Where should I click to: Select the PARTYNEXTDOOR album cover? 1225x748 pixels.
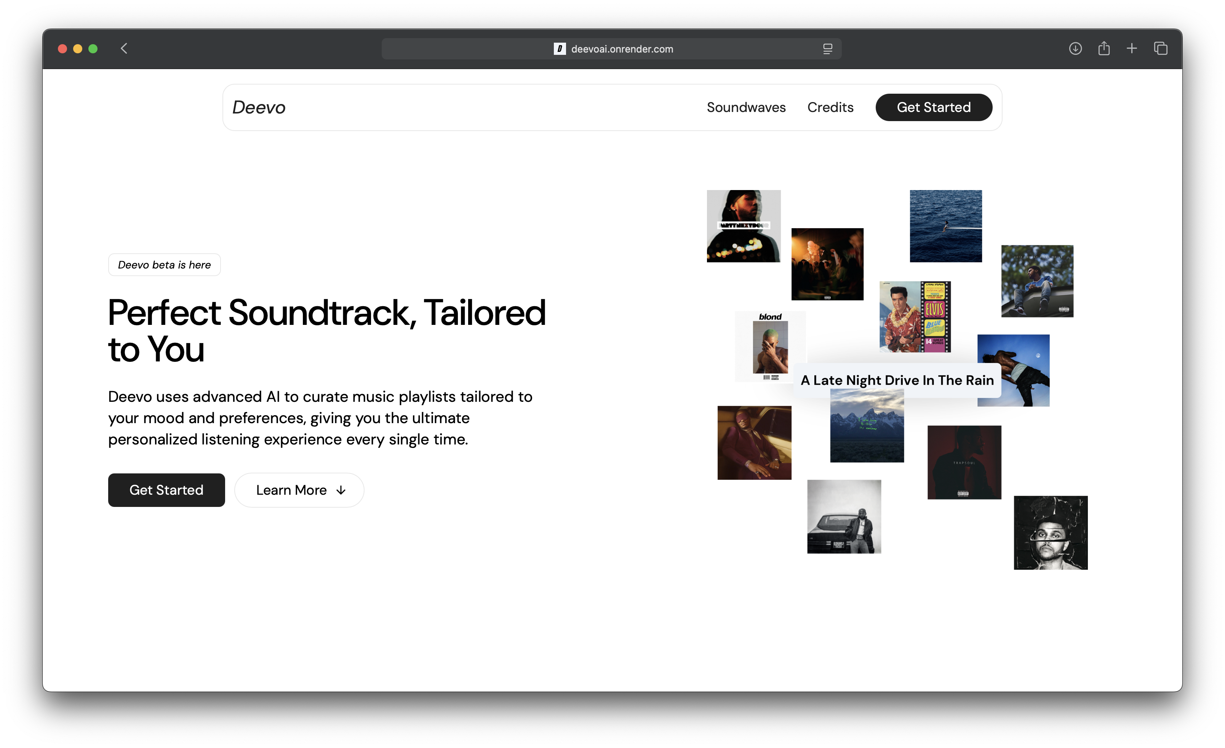tap(744, 226)
